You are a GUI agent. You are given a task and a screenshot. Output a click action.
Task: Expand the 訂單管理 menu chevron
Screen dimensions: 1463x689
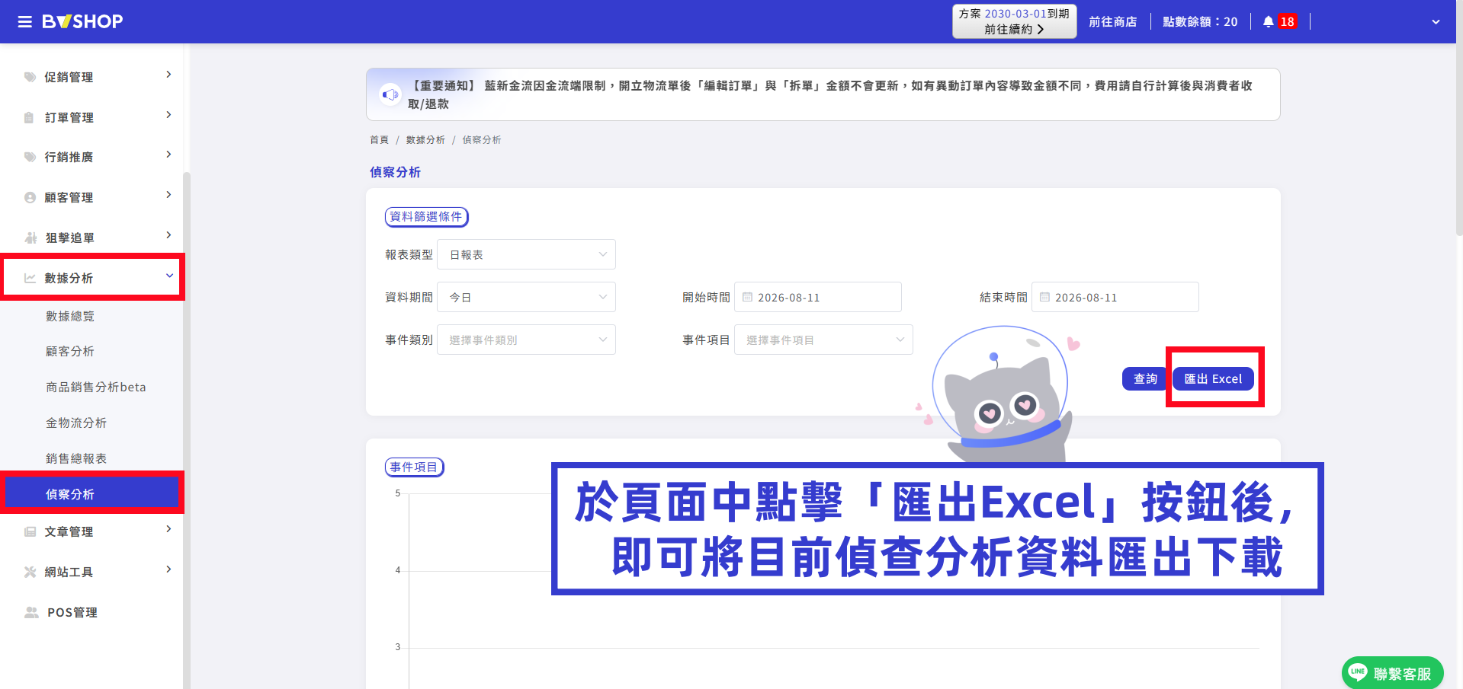click(x=168, y=115)
